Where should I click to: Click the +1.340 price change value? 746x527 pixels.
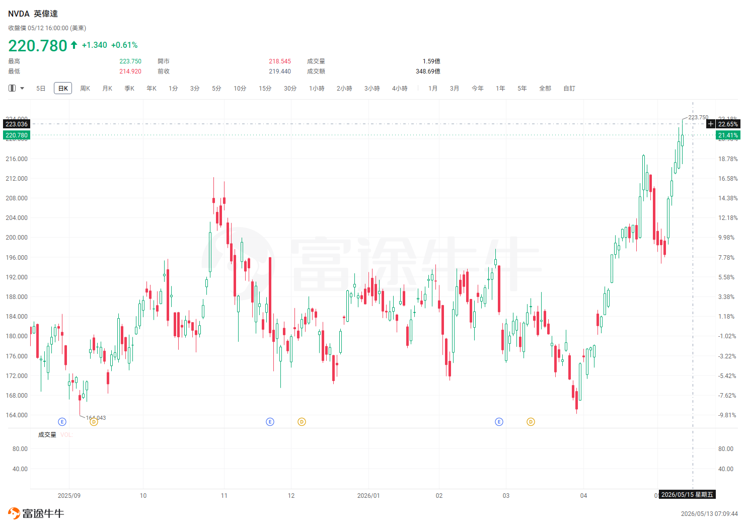(95, 45)
